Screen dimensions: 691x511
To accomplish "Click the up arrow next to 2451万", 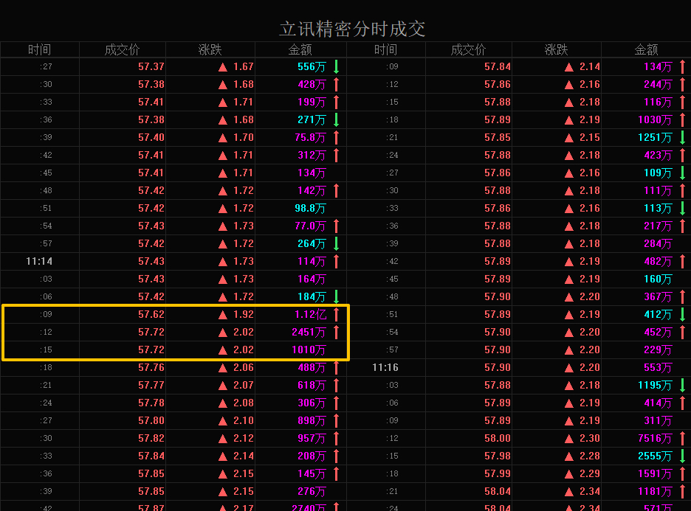I will tap(336, 332).
